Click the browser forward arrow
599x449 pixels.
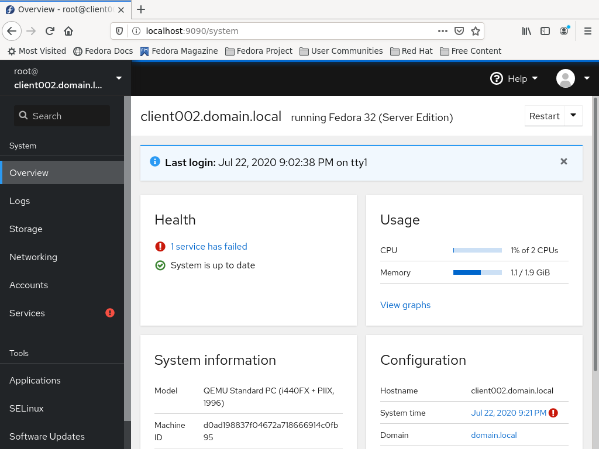point(32,31)
